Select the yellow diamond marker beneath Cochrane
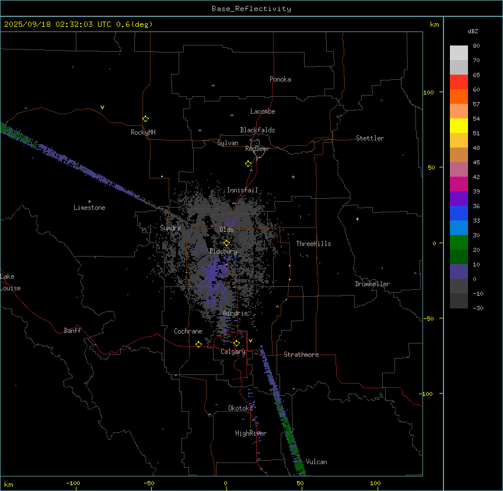The width and height of the screenshot is (503, 491). pos(199,344)
